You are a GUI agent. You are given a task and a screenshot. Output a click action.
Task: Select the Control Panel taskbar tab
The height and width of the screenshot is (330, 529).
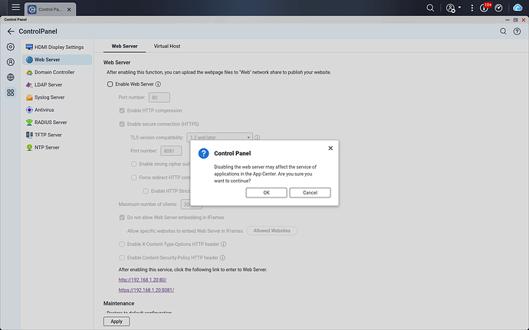coord(50,9)
